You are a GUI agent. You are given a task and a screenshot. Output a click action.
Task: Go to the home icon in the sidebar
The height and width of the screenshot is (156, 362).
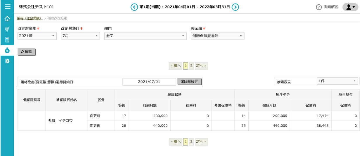click(x=7, y=19)
